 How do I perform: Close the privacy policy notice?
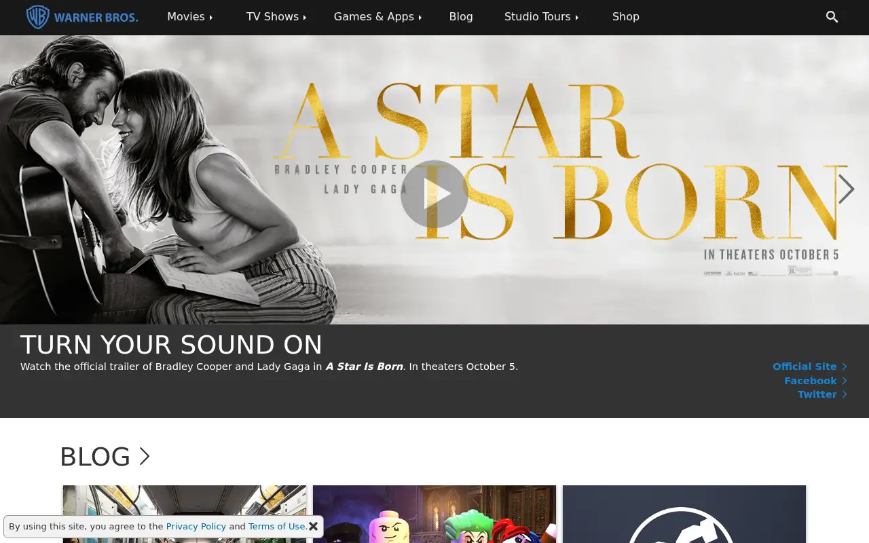[x=313, y=526]
